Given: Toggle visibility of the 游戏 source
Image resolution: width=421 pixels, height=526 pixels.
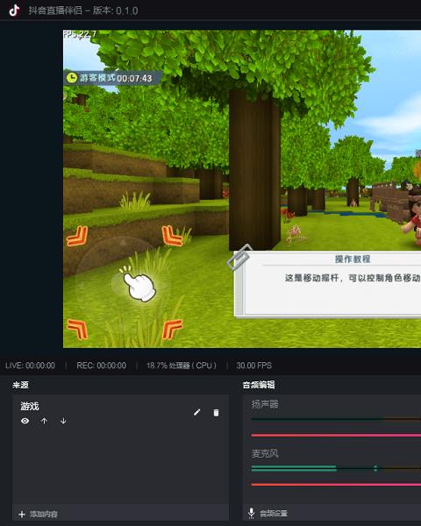Looking at the screenshot, I should coord(25,421).
